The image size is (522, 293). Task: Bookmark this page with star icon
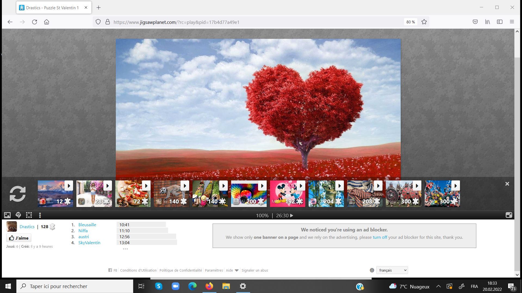point(424,22)
